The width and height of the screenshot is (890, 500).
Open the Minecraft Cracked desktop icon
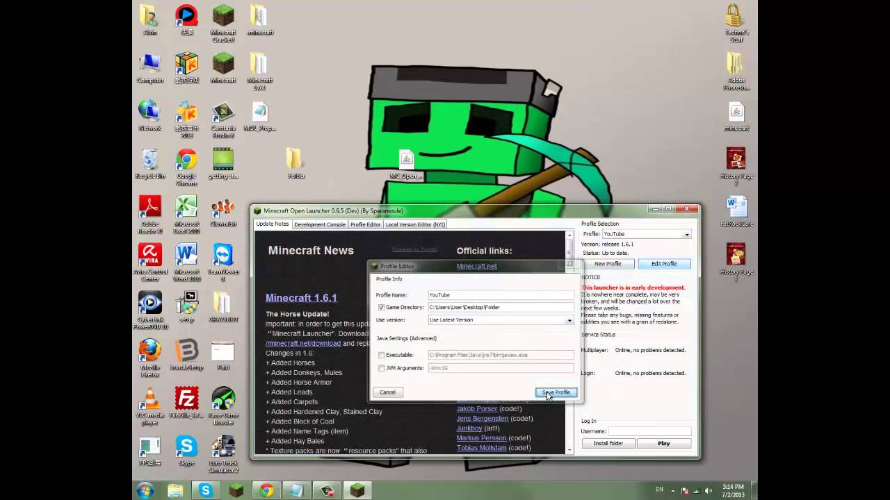pos(223,23)
